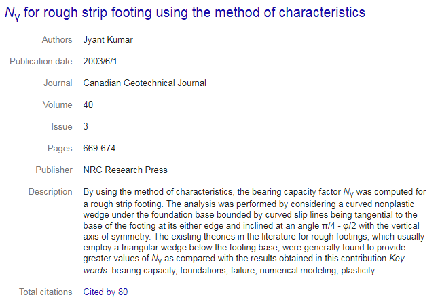The height and width of the screenshot is (306, 440).
Task: Click the first line of the description paragraph
Action: tap(255, 192)
